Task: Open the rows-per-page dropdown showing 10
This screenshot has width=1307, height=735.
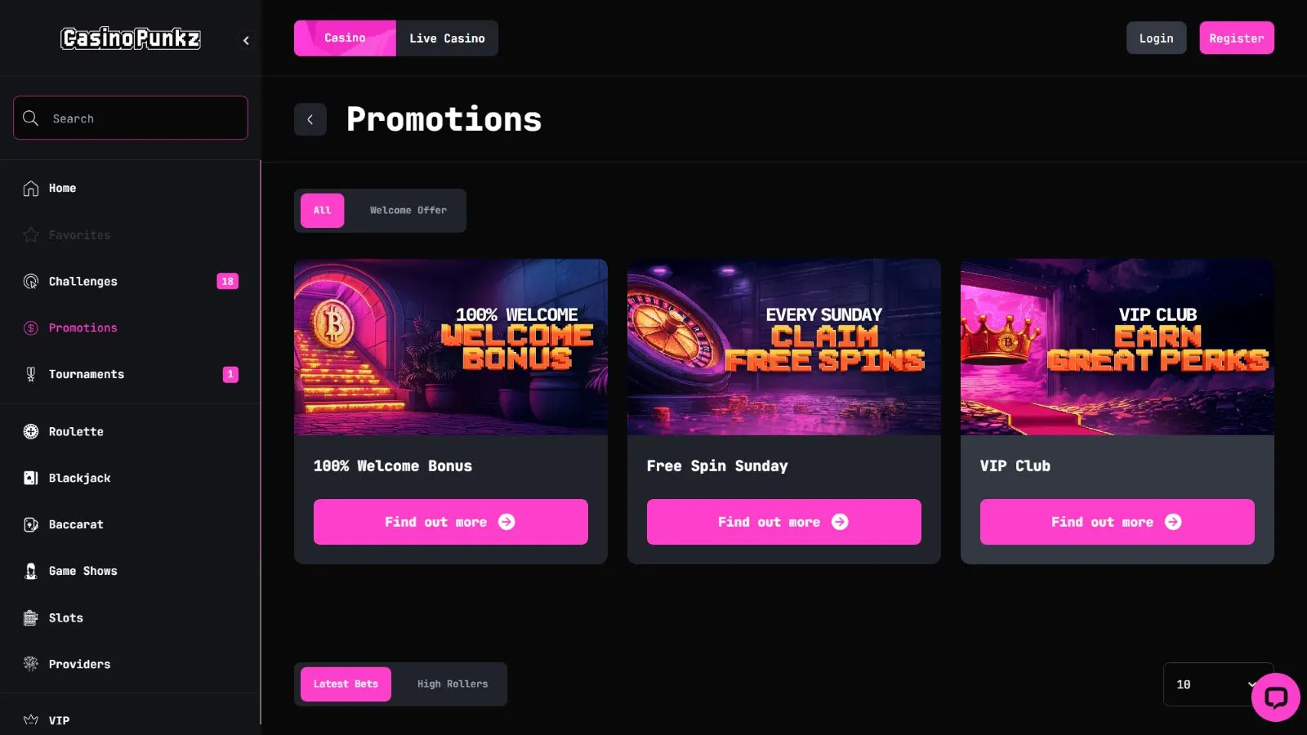Action: (x=1211, y=684)
